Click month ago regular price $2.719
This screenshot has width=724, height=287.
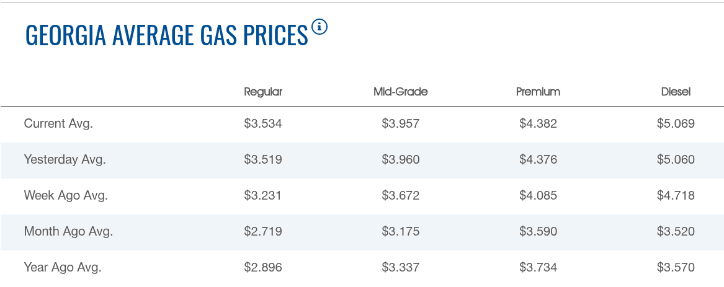tap(263, 232)
